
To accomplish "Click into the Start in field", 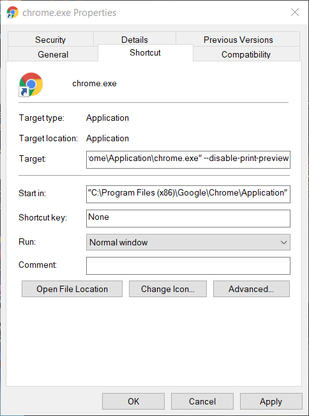I will pos(188,194).
